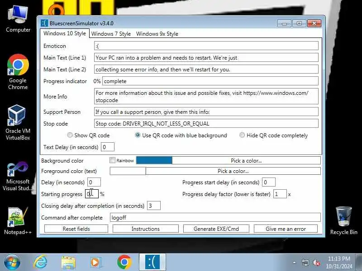The image size is (362, 271).
Task: Show hidden tray icons arrow
Action: (295, 262)
